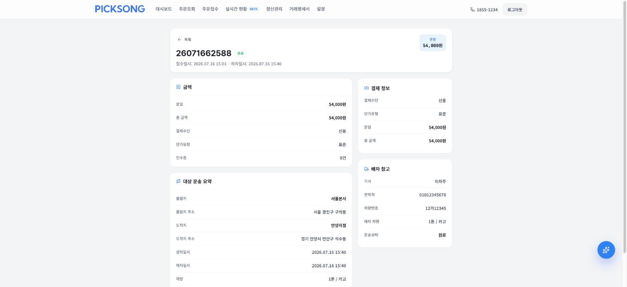Image resolution: width=627 pixels, height=287 pixels.
Task: Click the 배차 참고 truck icon
Action: (x=366, y=169)
